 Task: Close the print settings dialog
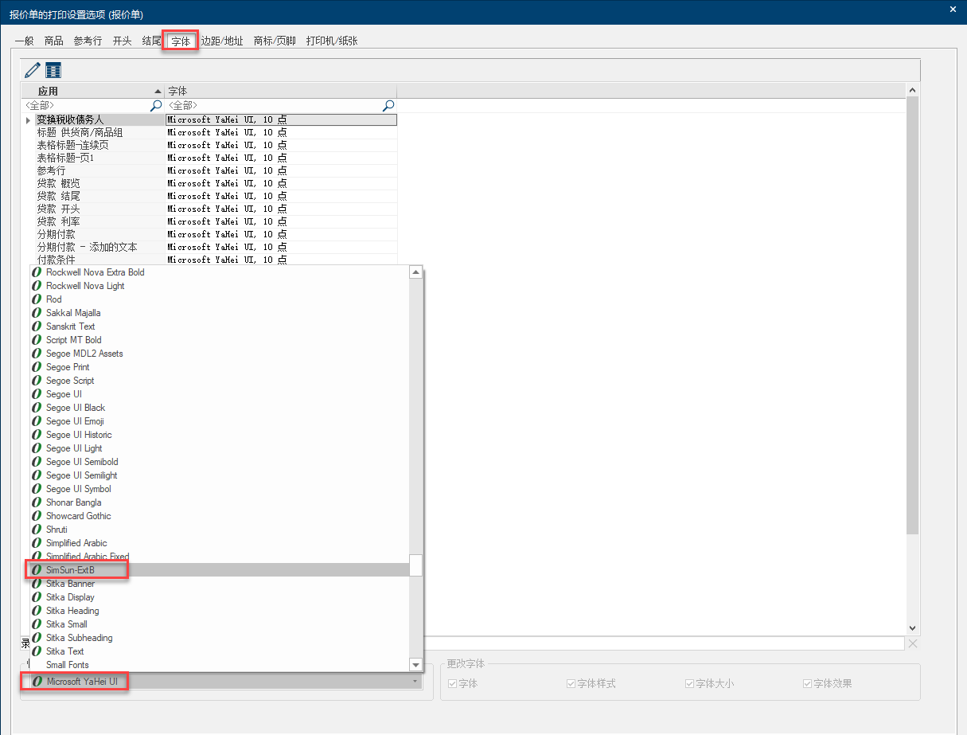pos(953,10)
